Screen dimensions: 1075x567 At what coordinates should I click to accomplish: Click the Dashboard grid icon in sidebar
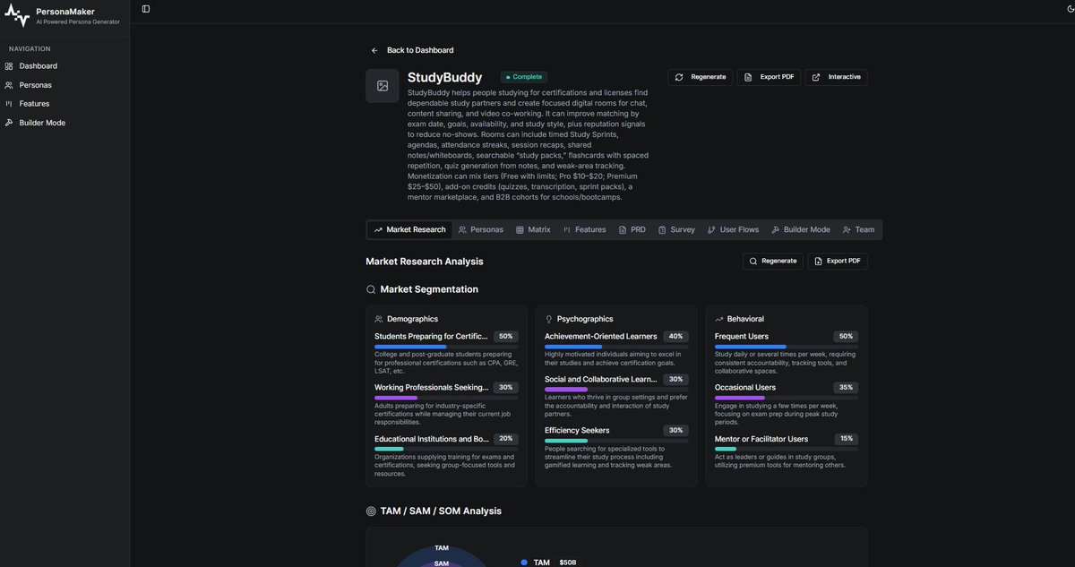(x=9, y=66)
